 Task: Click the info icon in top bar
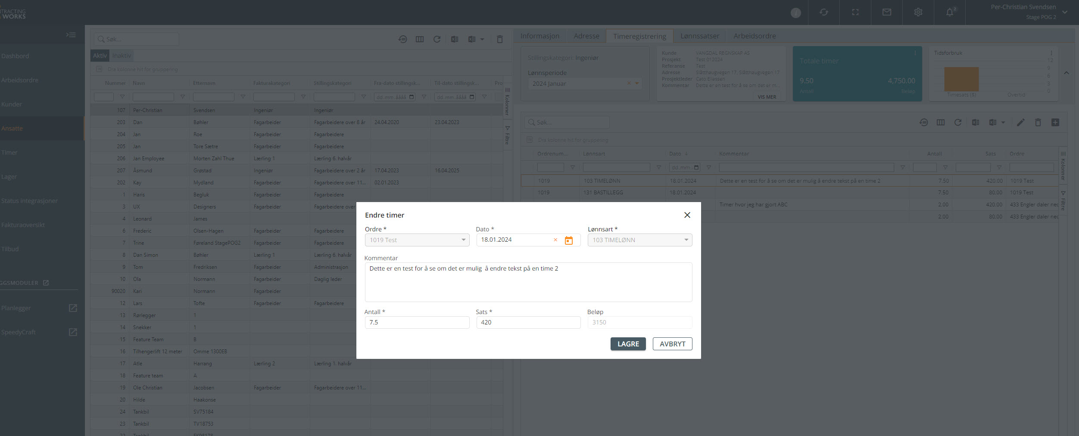coord(796,13)
